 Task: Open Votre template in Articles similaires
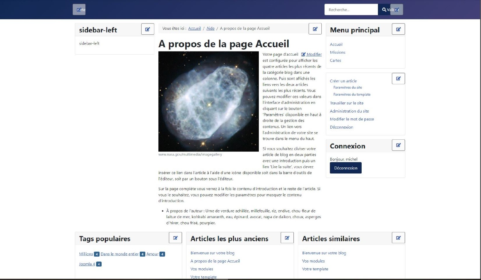click(315, 269)
